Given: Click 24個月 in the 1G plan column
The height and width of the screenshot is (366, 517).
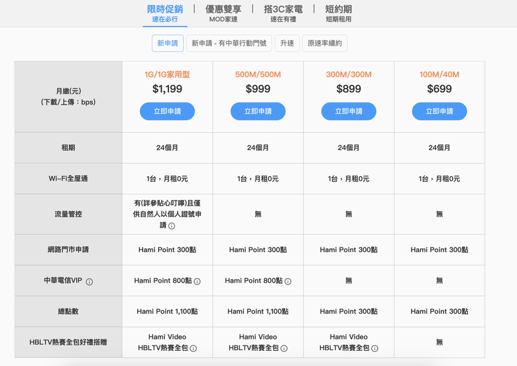Looking at the screenshot, I should pos(167,148).
